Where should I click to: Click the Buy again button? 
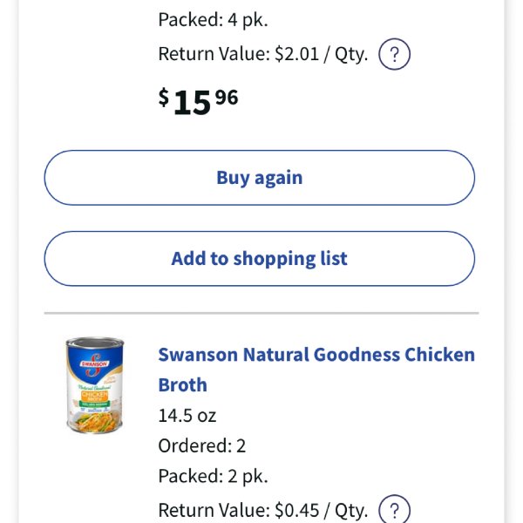(x=260, y=178)
